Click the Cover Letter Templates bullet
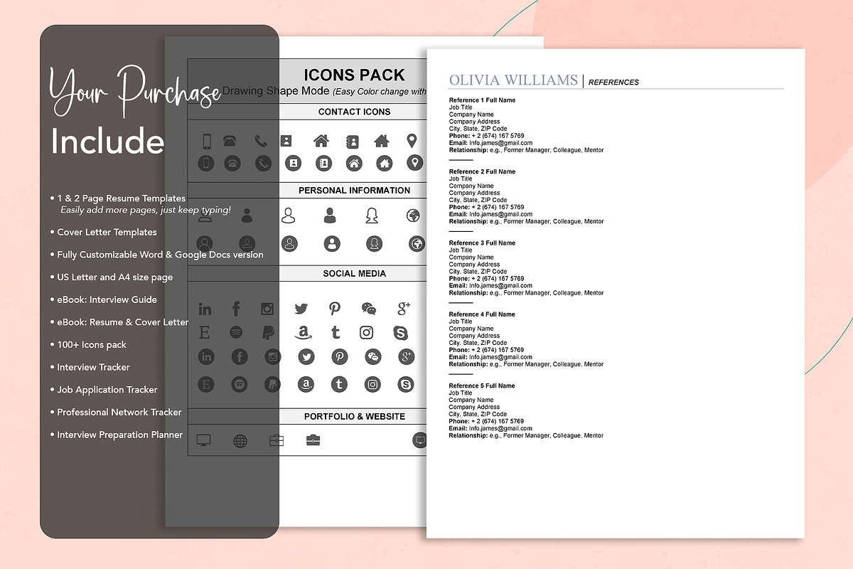The image size is (853, 569). click(x=103, y=232)
